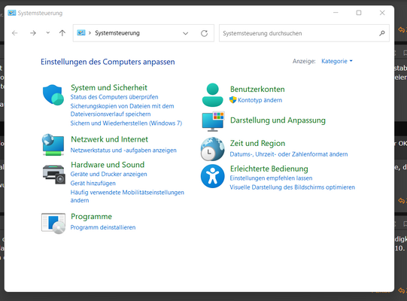Click the Erleichterte Bedienung accessibility icon

click(x=213, y=176)
